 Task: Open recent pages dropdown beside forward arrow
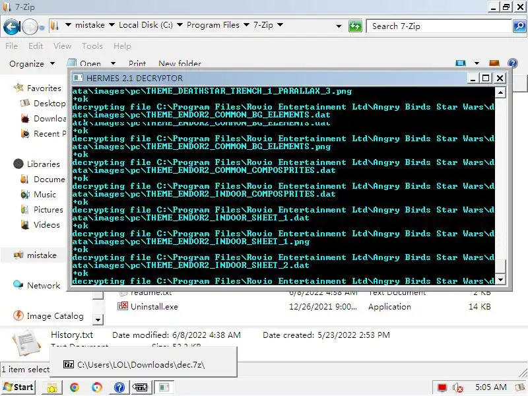tap(42, 28)
